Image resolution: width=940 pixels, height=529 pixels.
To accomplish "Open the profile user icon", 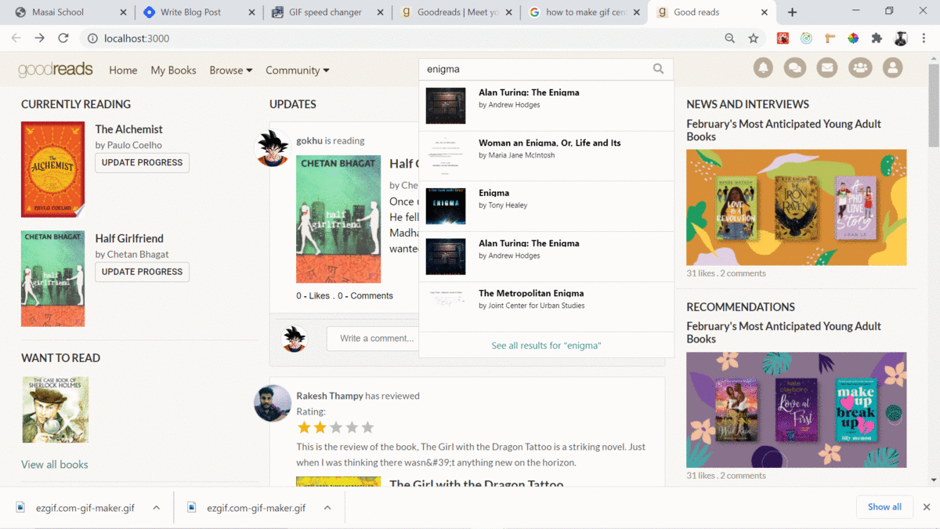I will coord(892,68).
